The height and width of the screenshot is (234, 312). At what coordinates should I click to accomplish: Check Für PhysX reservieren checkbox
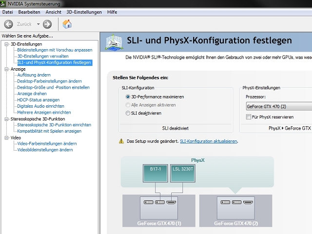tap(249, 117)
